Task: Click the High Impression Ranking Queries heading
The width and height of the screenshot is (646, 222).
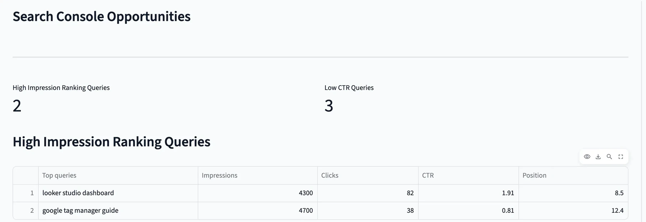Action: coord(112,142)
